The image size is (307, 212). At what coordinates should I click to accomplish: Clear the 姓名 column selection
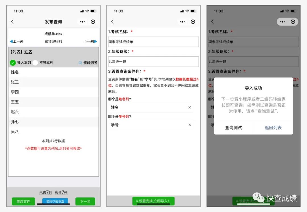pyautogui.click(x=190, y=107)
